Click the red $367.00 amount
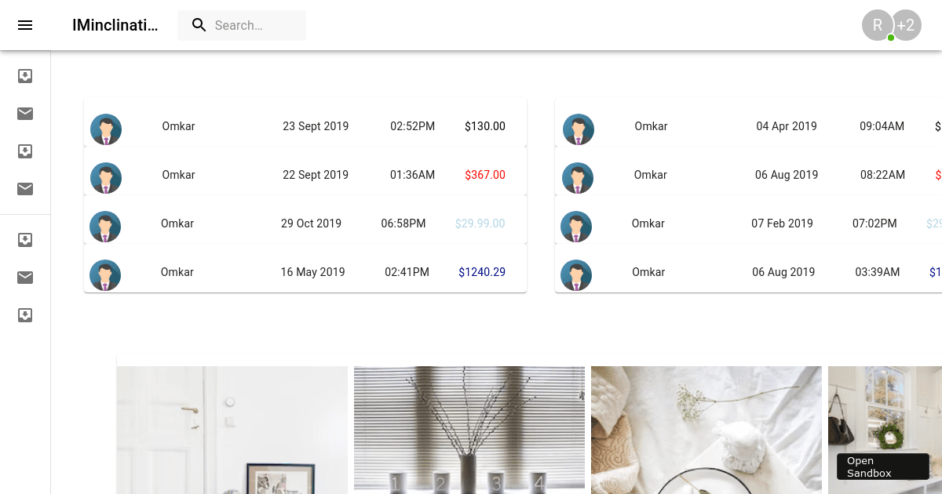This screenshot has width=942, height=494. [484, 175]
